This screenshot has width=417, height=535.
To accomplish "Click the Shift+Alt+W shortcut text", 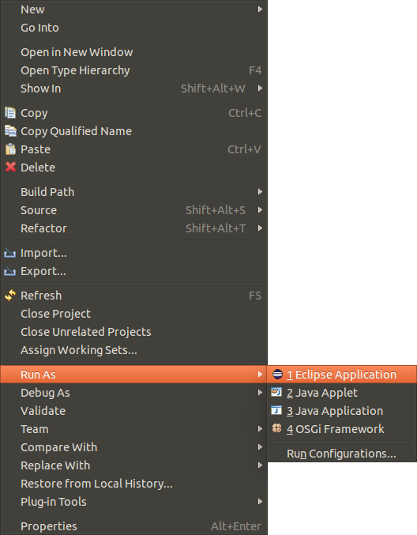I will click(x=212, y=89).
